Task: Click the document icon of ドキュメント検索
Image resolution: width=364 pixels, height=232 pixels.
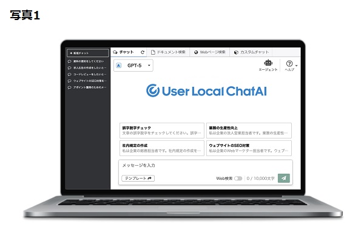Action: point(153,52)
